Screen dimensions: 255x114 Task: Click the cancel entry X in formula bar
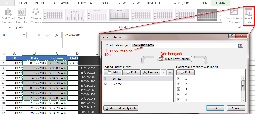click(39, 35)
